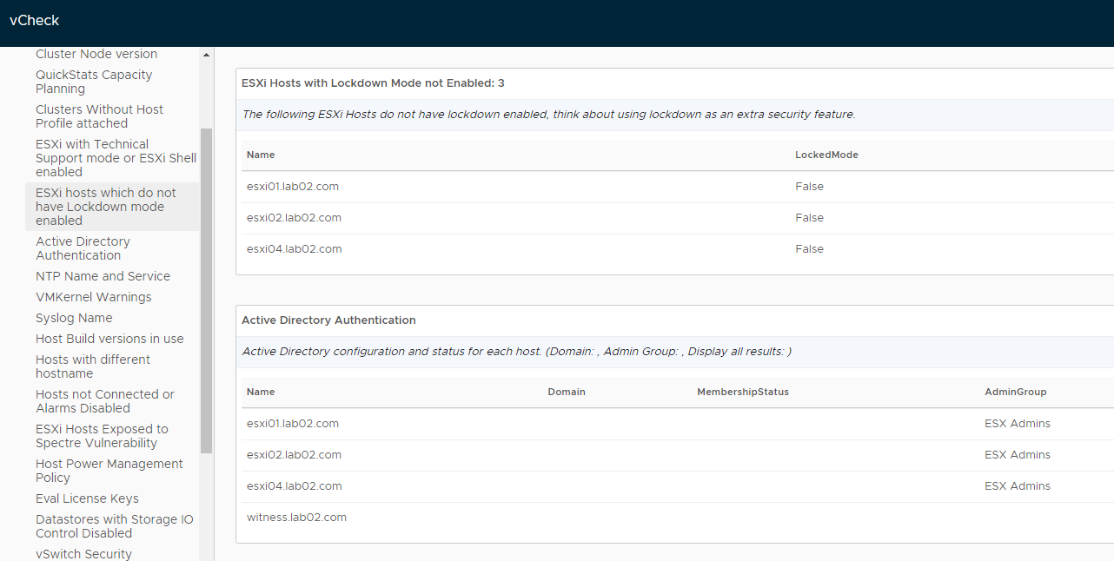Screen dimensions: 1114x561
Task: Click ESX Admins for esxi02 row
Action: tap(1018, 455)
